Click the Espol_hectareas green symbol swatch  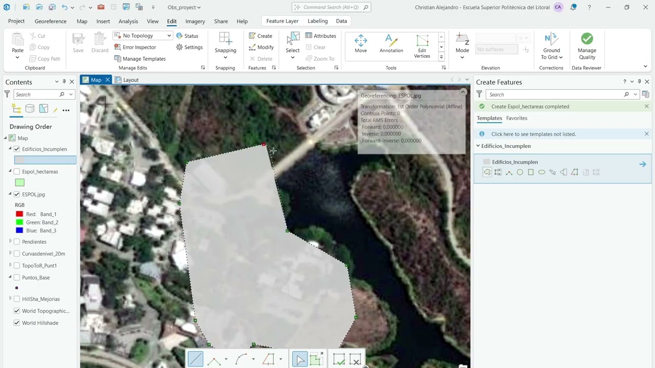(19, 182)
